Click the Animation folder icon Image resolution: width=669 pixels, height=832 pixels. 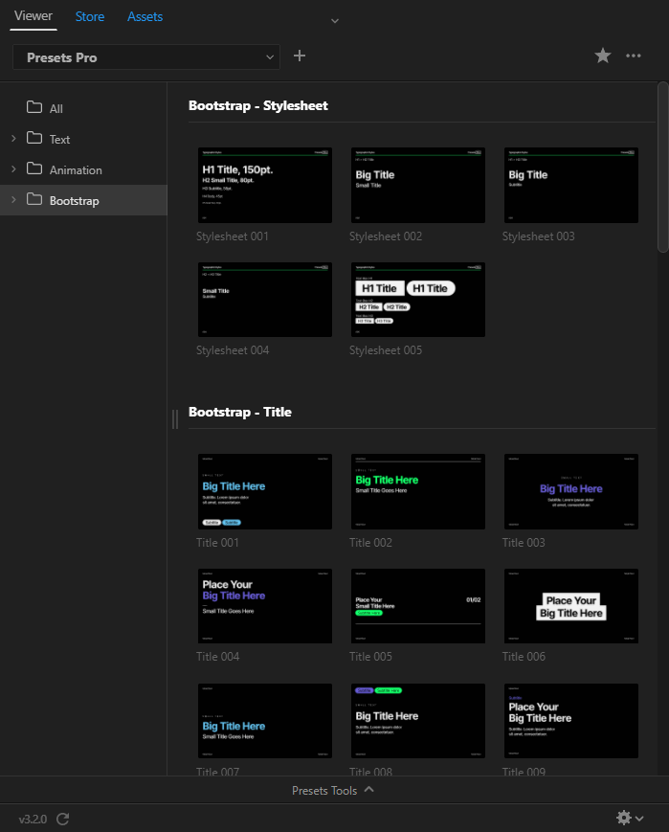tap(34, 169)
